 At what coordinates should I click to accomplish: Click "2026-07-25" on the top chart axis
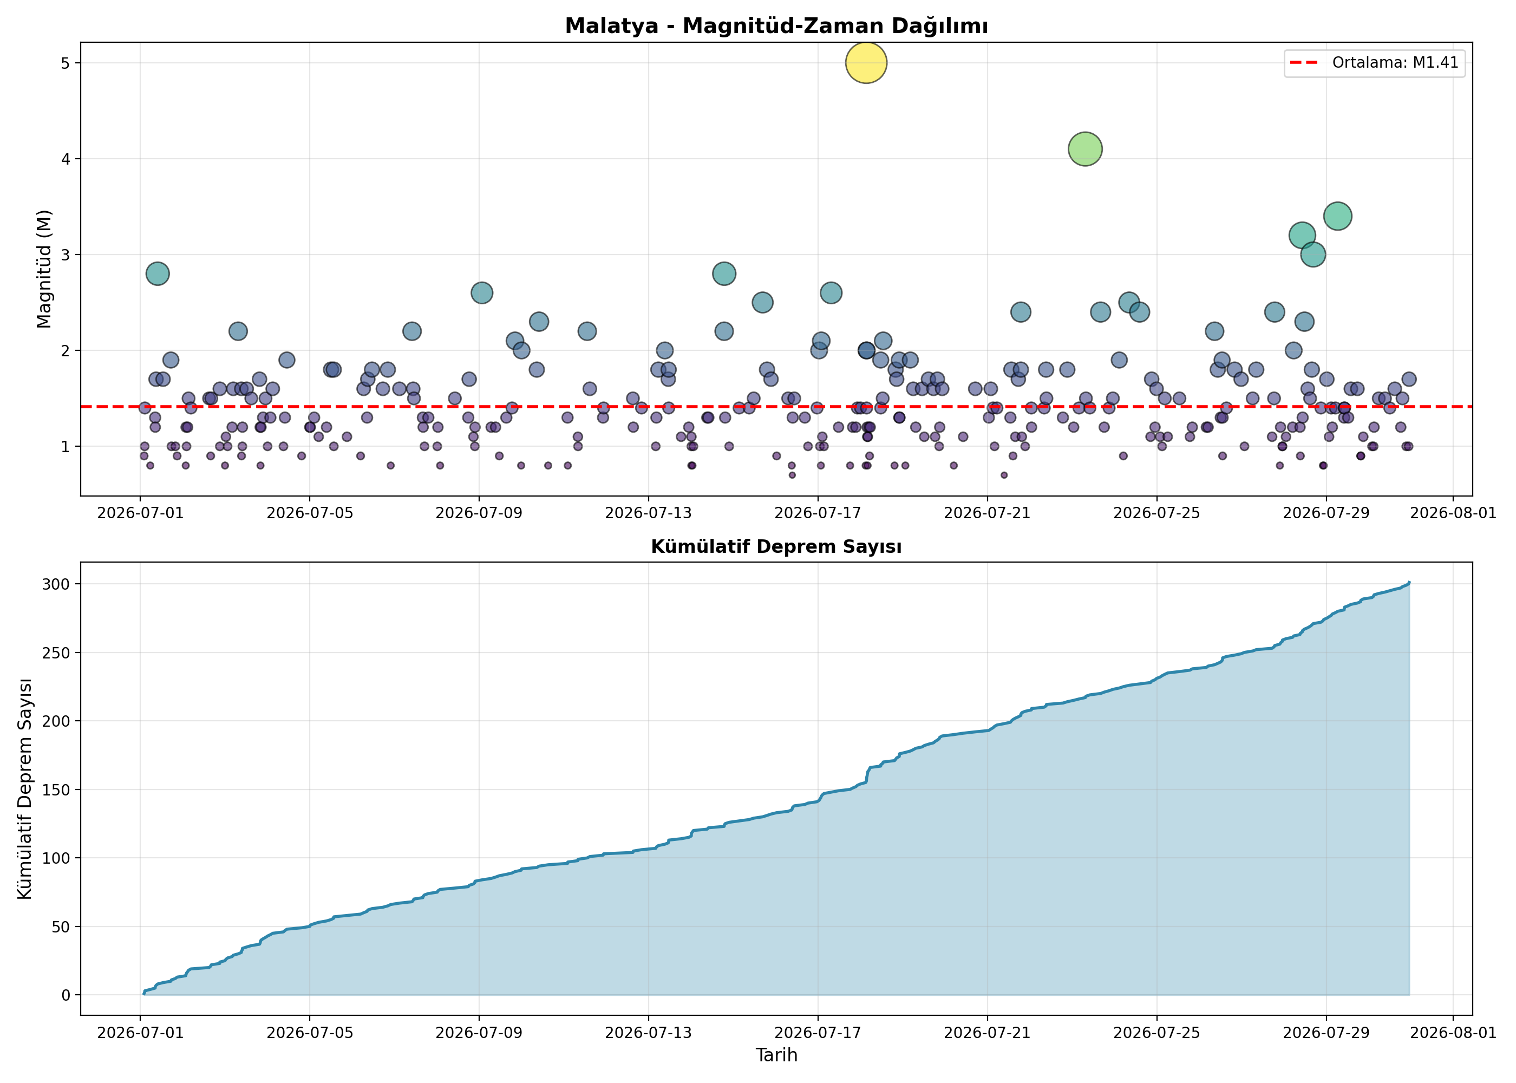pos(1156,513)
